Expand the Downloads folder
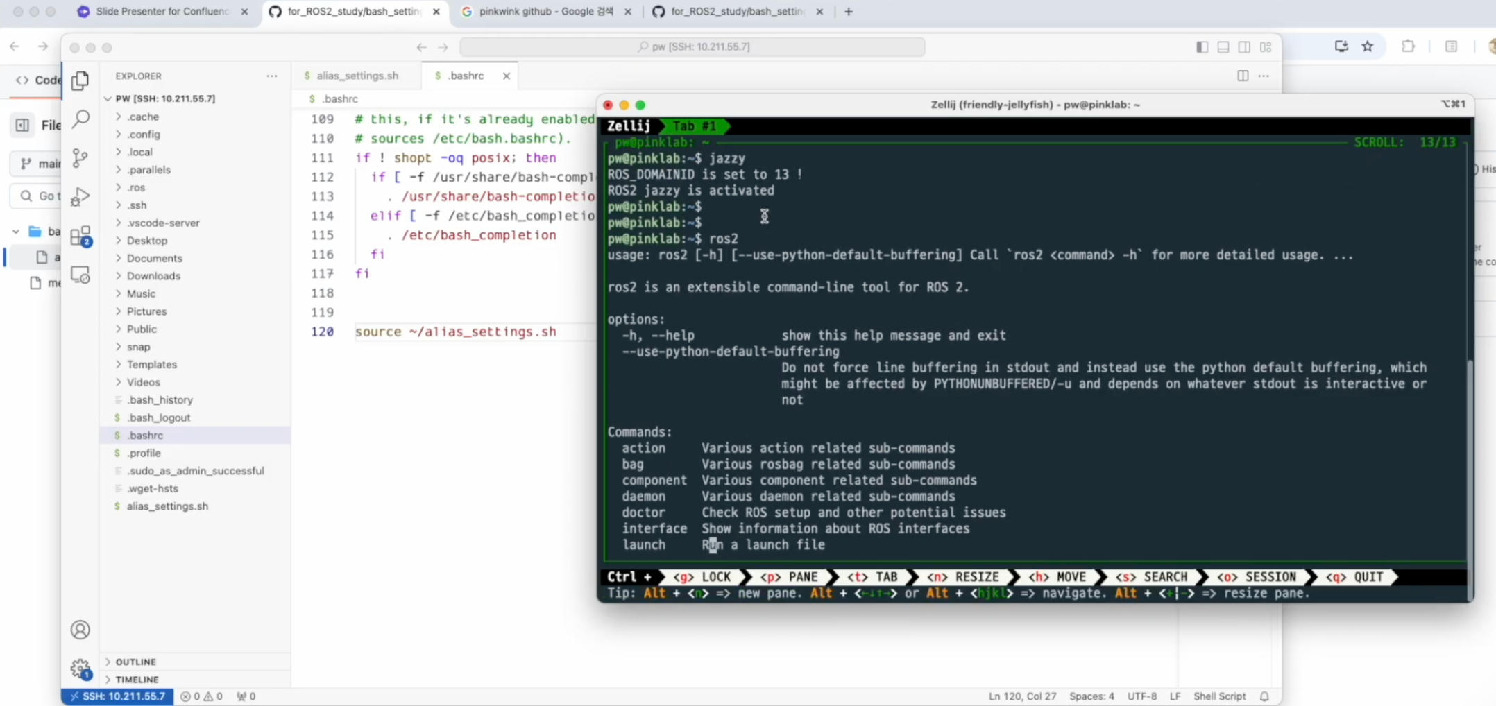Viewport: 1496px width, 706px height. (x=153, y=276)
